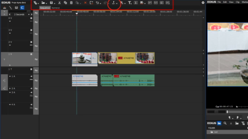This screenshot has height=139, width=248.
Task: Switch to the Sequence tab
Action: point(45,8)
